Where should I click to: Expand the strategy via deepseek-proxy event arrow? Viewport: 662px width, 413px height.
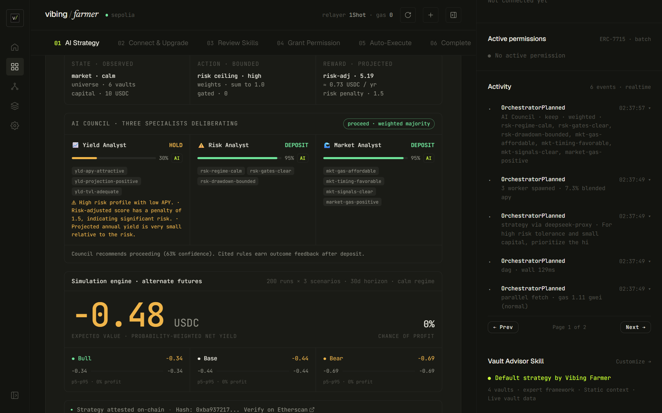[649, 216]
